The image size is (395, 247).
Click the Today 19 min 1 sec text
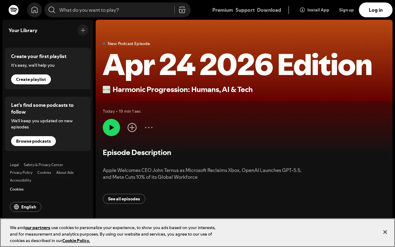[122, 111]
